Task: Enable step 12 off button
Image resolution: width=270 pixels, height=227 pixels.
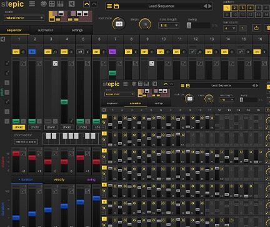Action: [192, 52]
